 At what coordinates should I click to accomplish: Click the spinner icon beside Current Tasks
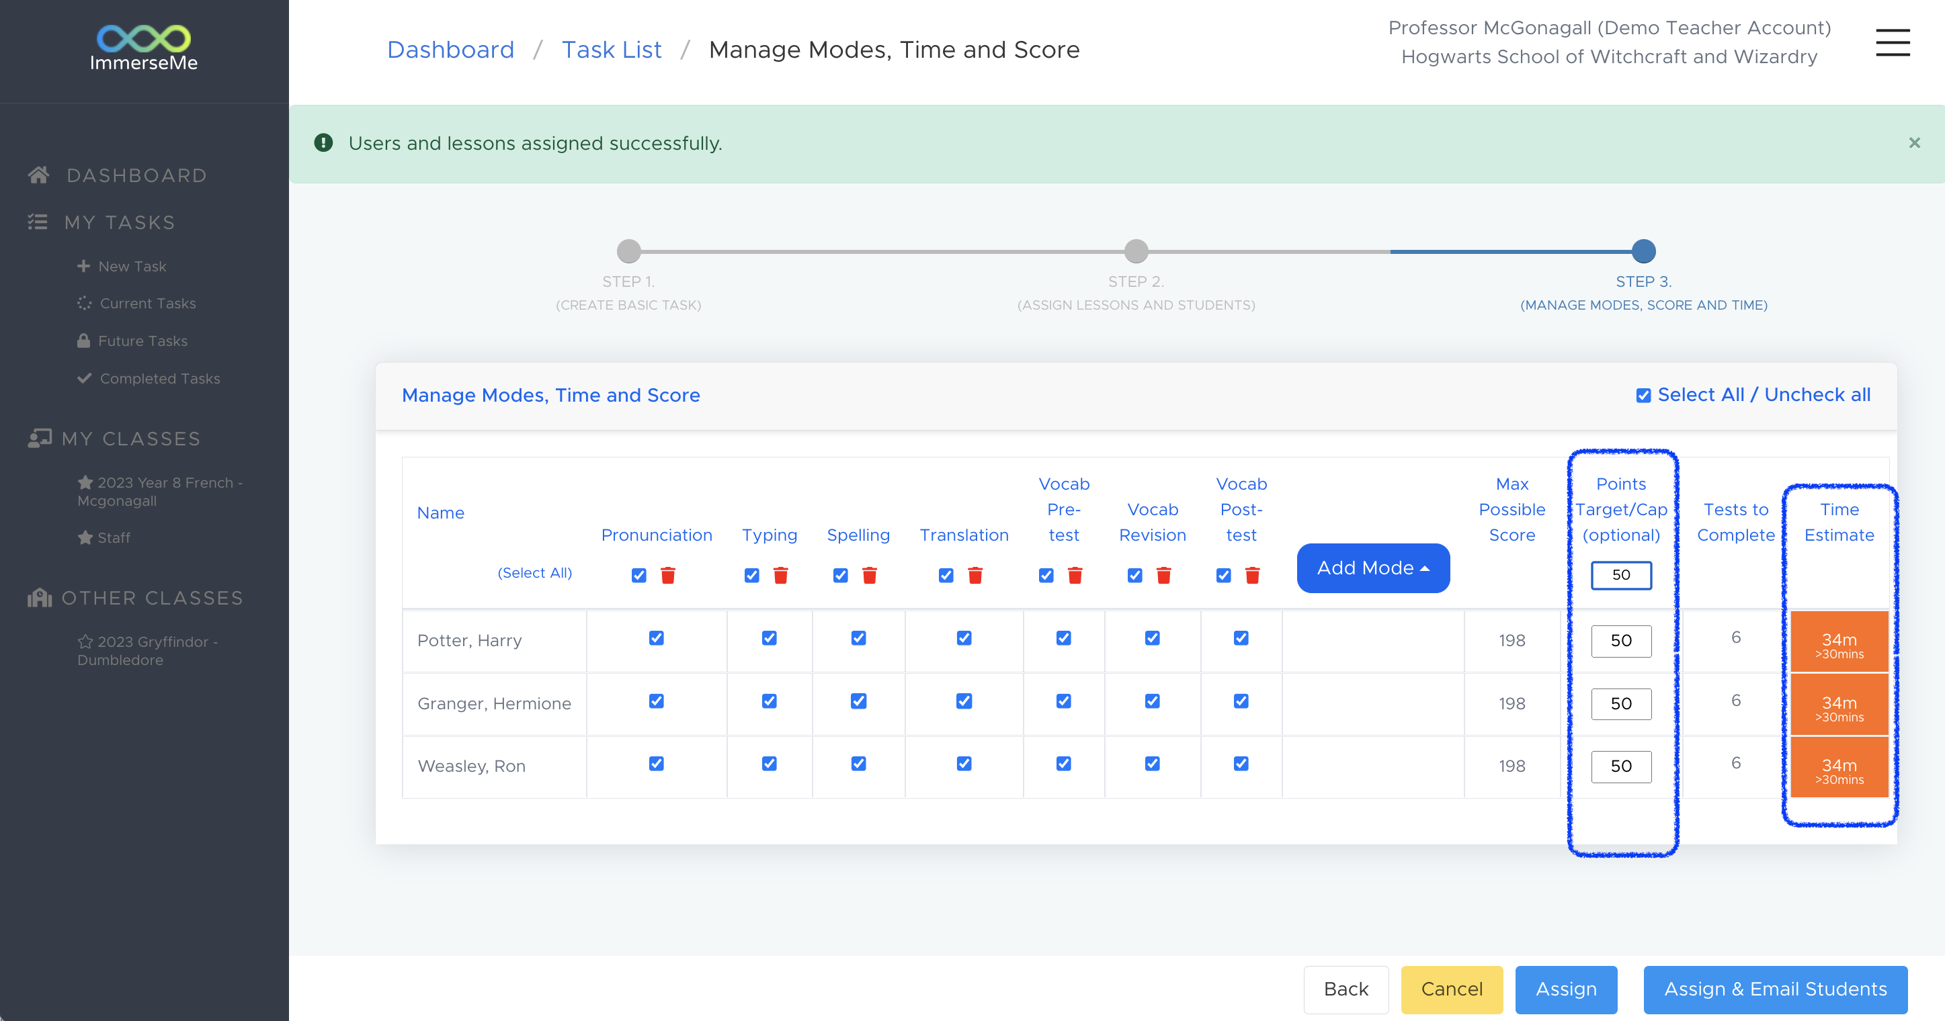click(84, 302)
